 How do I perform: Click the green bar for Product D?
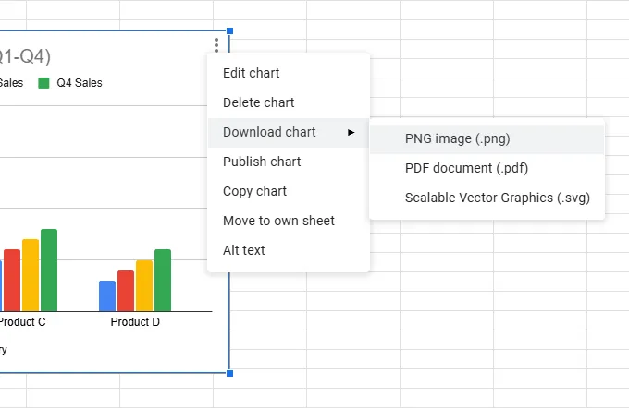pos(163,280)
